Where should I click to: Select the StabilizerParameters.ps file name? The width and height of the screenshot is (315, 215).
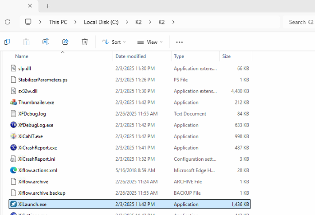coord(43,79)
